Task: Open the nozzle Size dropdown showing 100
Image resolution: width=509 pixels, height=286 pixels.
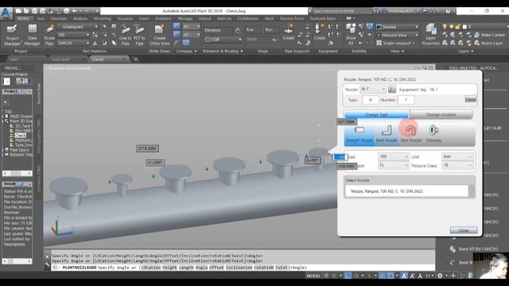Action: [x=393, y=157]
